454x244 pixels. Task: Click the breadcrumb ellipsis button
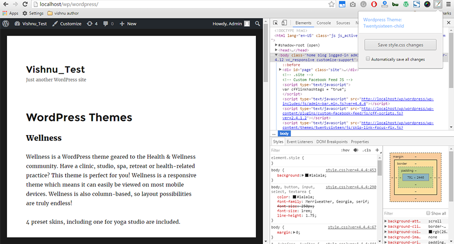tap(274, 134)
